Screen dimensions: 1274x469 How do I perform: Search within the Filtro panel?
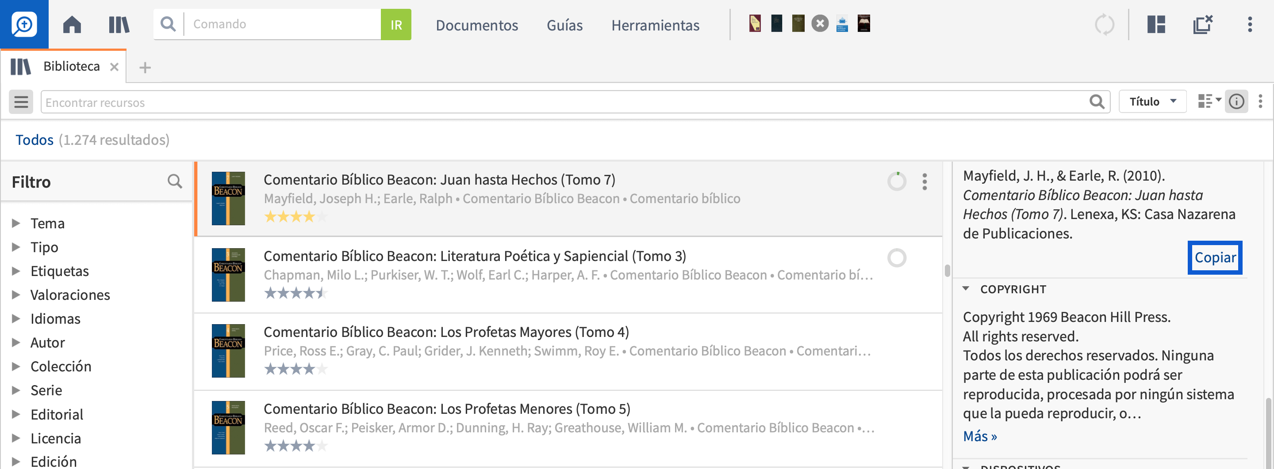[x=175, y=181]
